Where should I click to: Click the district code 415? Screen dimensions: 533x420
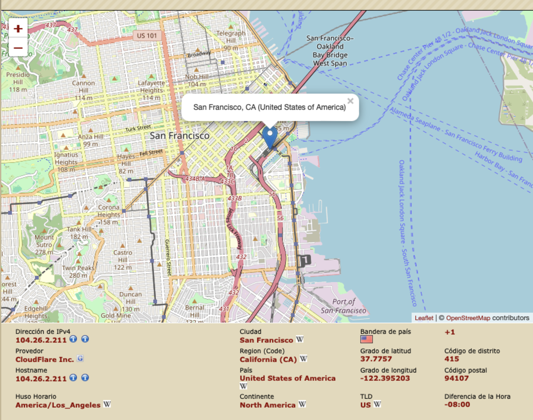click(452, 359)
